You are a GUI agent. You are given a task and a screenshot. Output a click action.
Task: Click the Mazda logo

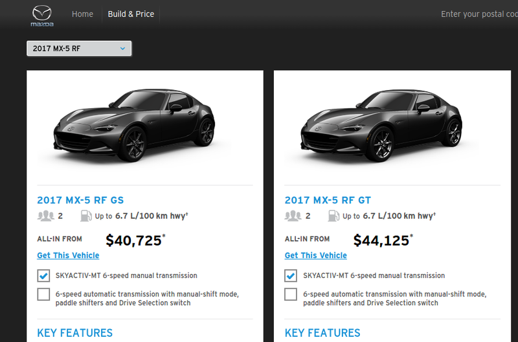[x=42, y=16]
